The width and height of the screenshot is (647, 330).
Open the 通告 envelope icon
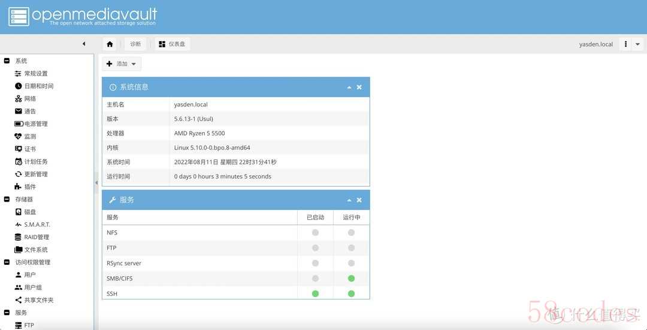(x=18, y=111)
